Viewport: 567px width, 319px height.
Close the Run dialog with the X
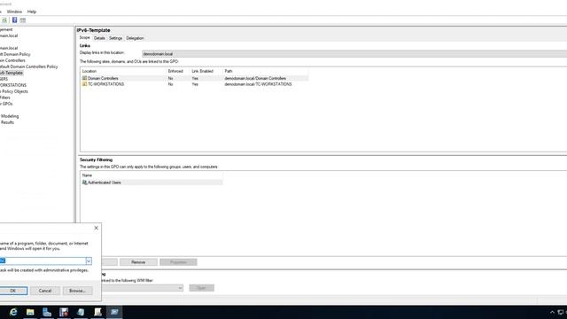pyautogui.click(x=97, y=228)
